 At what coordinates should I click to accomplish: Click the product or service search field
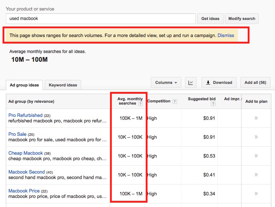click(101, 19)
